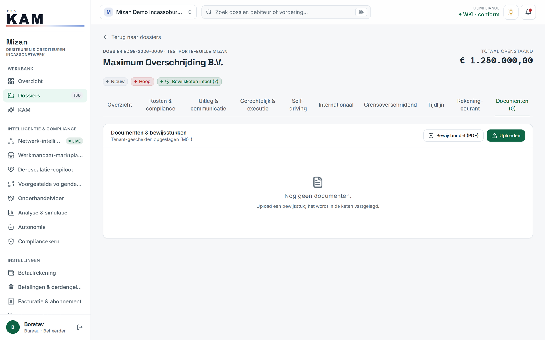Select the Self-driving tab
This screenshot has width=545, height=340.
tap(298, 105)
